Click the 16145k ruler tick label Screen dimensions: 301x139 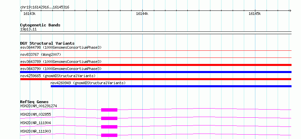pyautogui.click(x=255, y=14)
